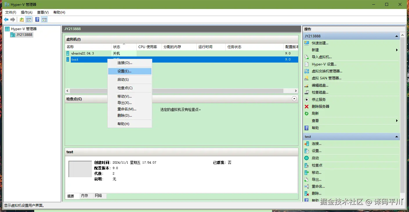The height and width of the screenshot is (212, 409).
Task: Choose 重命名(M)... from the context menu
Action: (130, 109)
